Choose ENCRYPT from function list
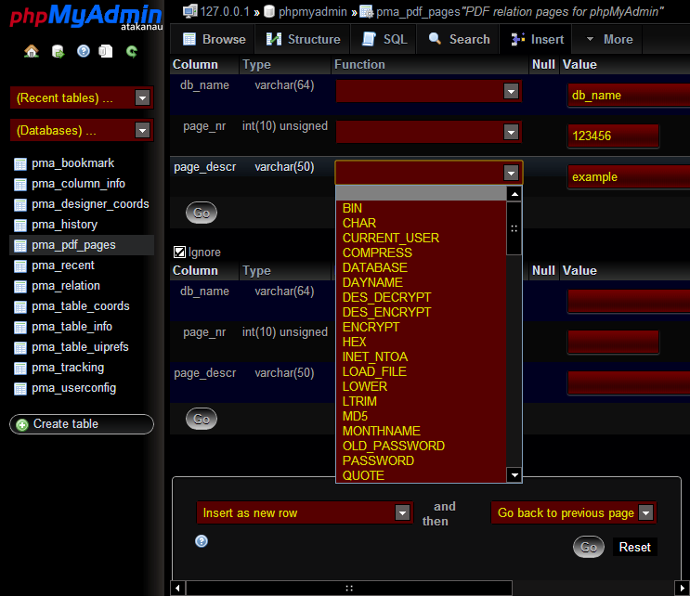This screenshot has height=596, width=690. tap(421, 327)
